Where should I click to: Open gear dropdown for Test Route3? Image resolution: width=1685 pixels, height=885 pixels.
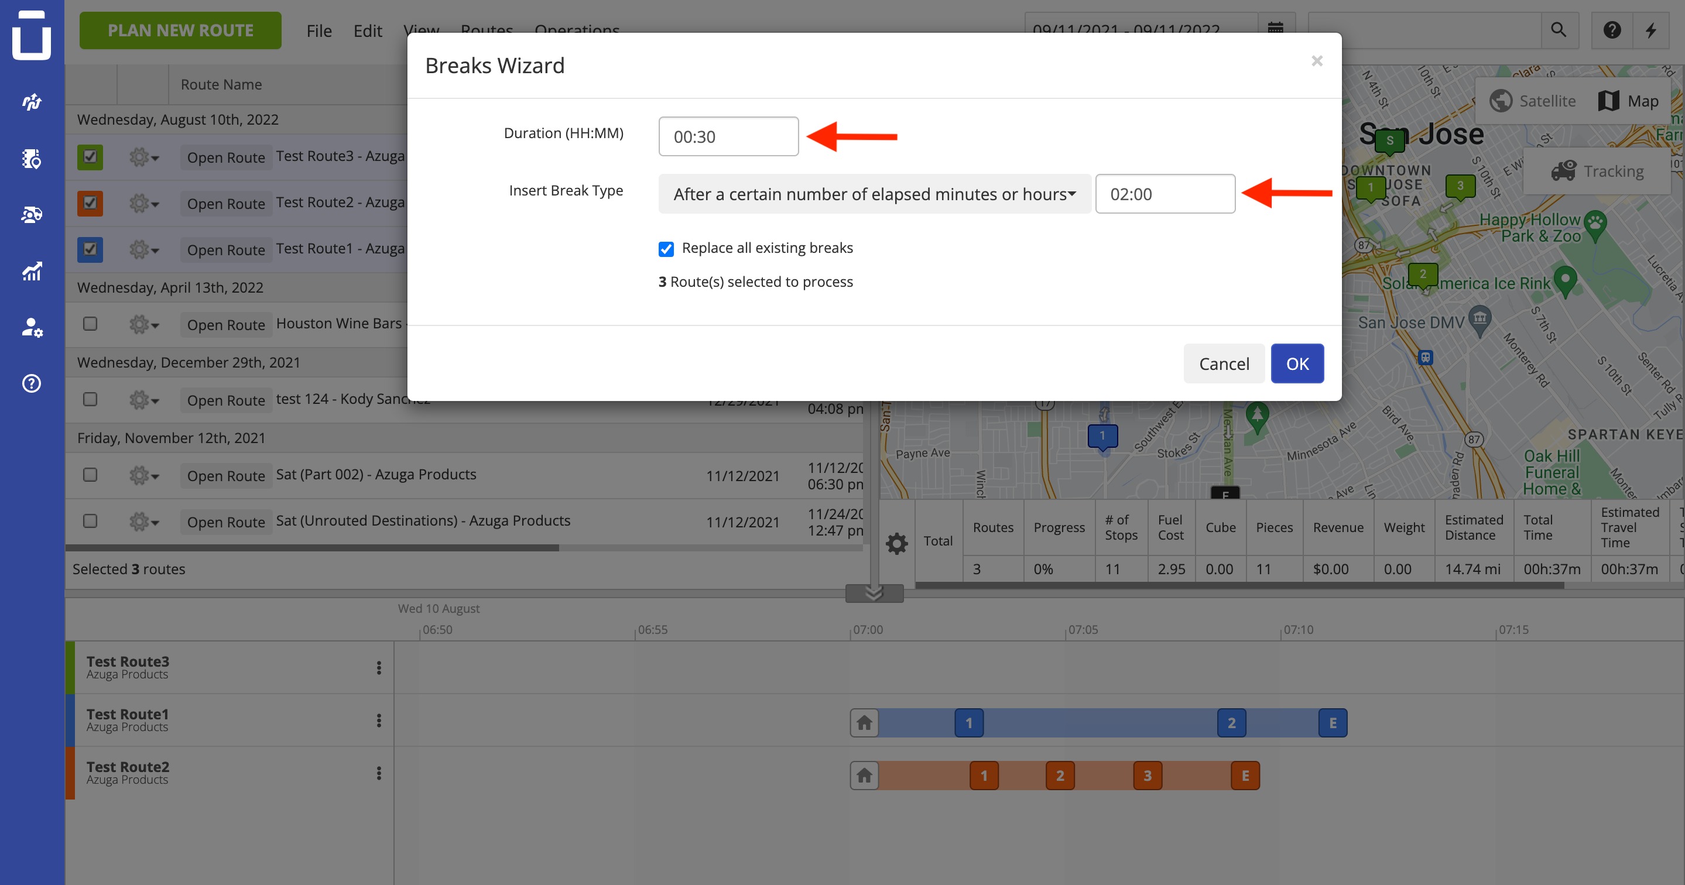[144, 157]
